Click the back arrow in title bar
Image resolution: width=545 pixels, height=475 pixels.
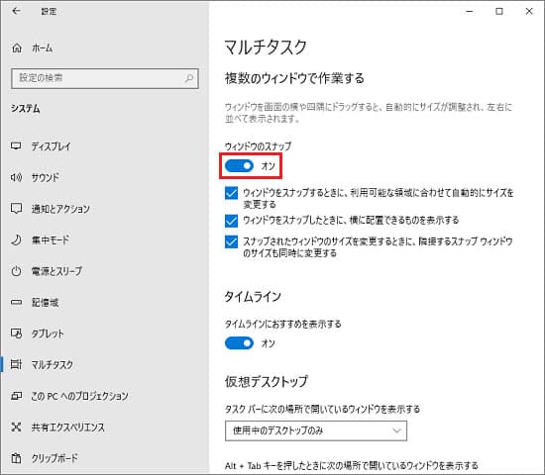pos(16,11)
